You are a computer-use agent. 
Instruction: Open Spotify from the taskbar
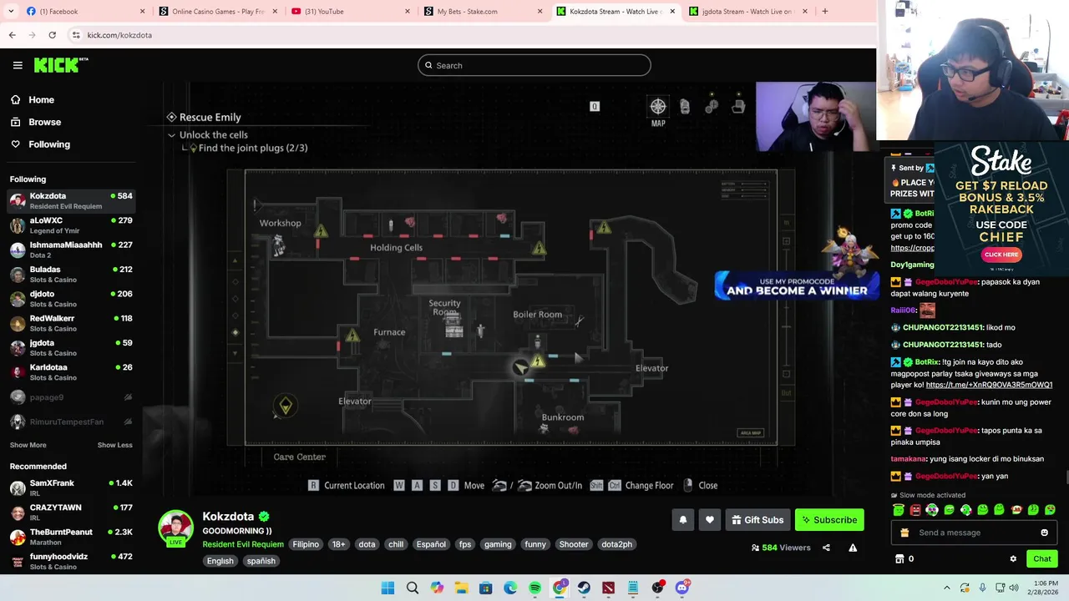pos(534,588)
